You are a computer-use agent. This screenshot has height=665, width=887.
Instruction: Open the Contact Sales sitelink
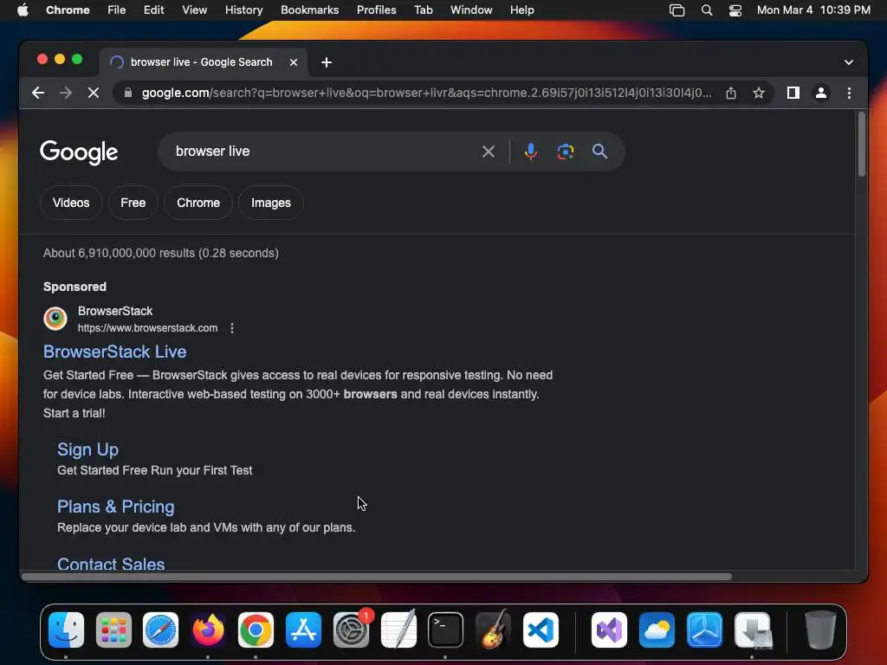[x=111, y=563]
